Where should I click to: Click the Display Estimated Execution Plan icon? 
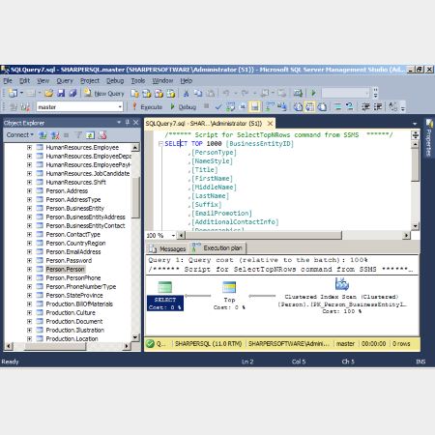[230, 107]
